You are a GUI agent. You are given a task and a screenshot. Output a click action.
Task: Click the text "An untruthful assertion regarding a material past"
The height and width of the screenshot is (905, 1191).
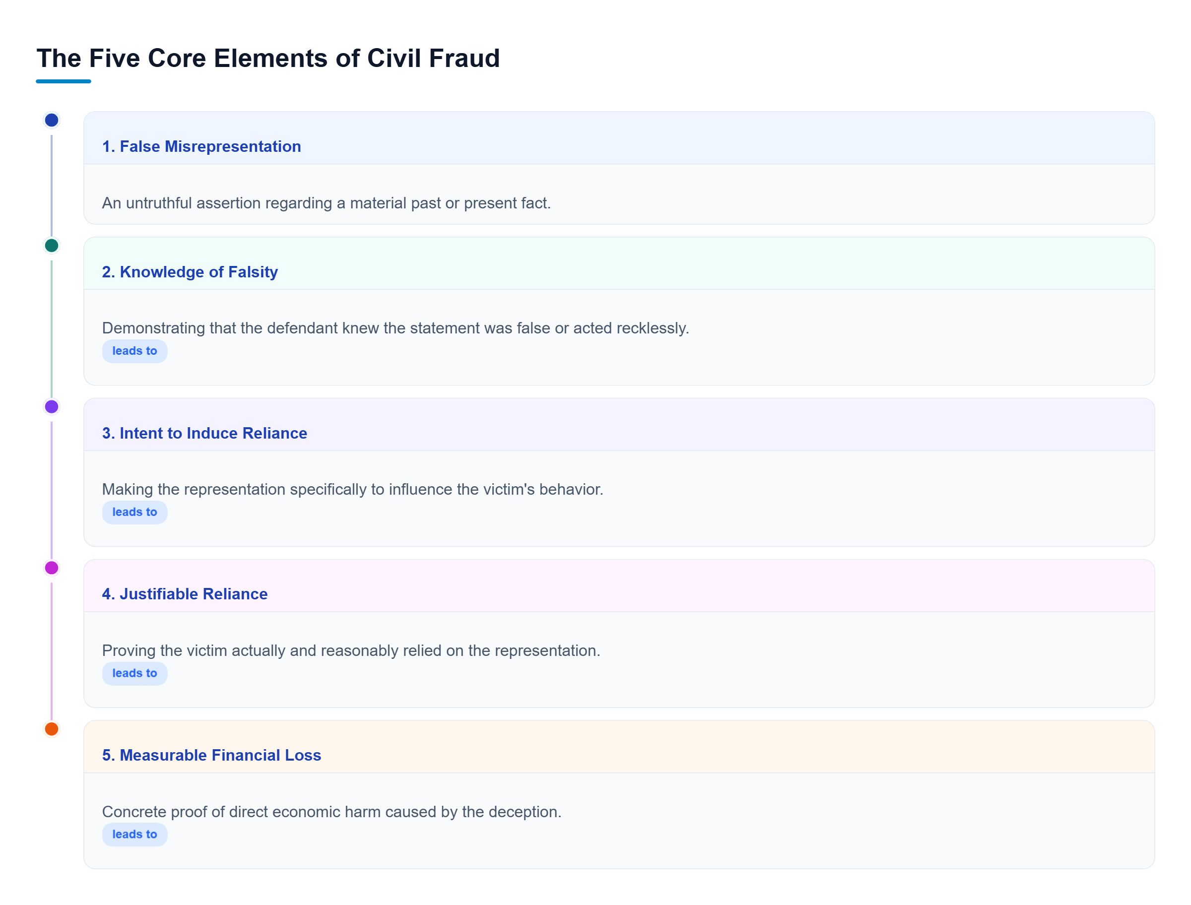(271, 203)
